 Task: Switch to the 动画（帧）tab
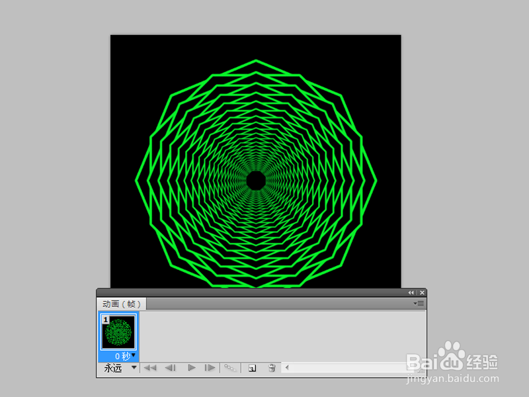click(x=122, y=304)
